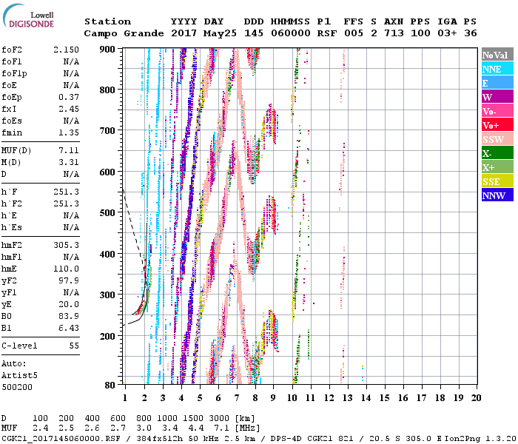Click the 900 km height axis label
518x444 pixels.
(107, 50)
